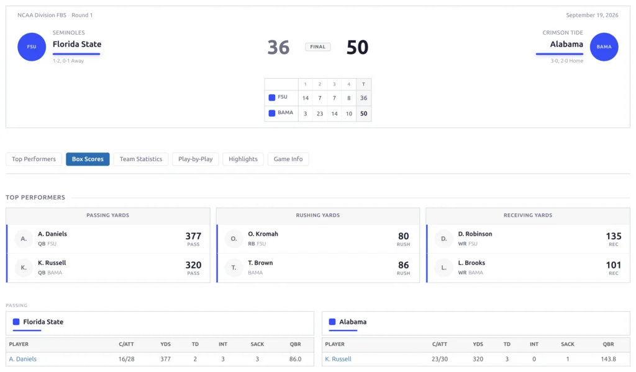
Task: Click Alabama's score of 50
Action: point(357,47)
